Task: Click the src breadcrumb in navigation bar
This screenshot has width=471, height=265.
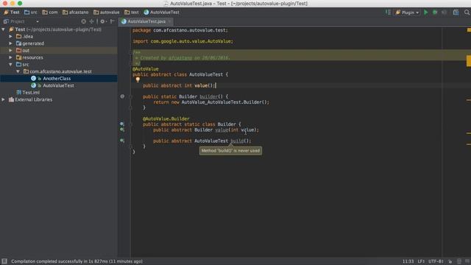Action: pyautogui.click(x=31, y=13)
